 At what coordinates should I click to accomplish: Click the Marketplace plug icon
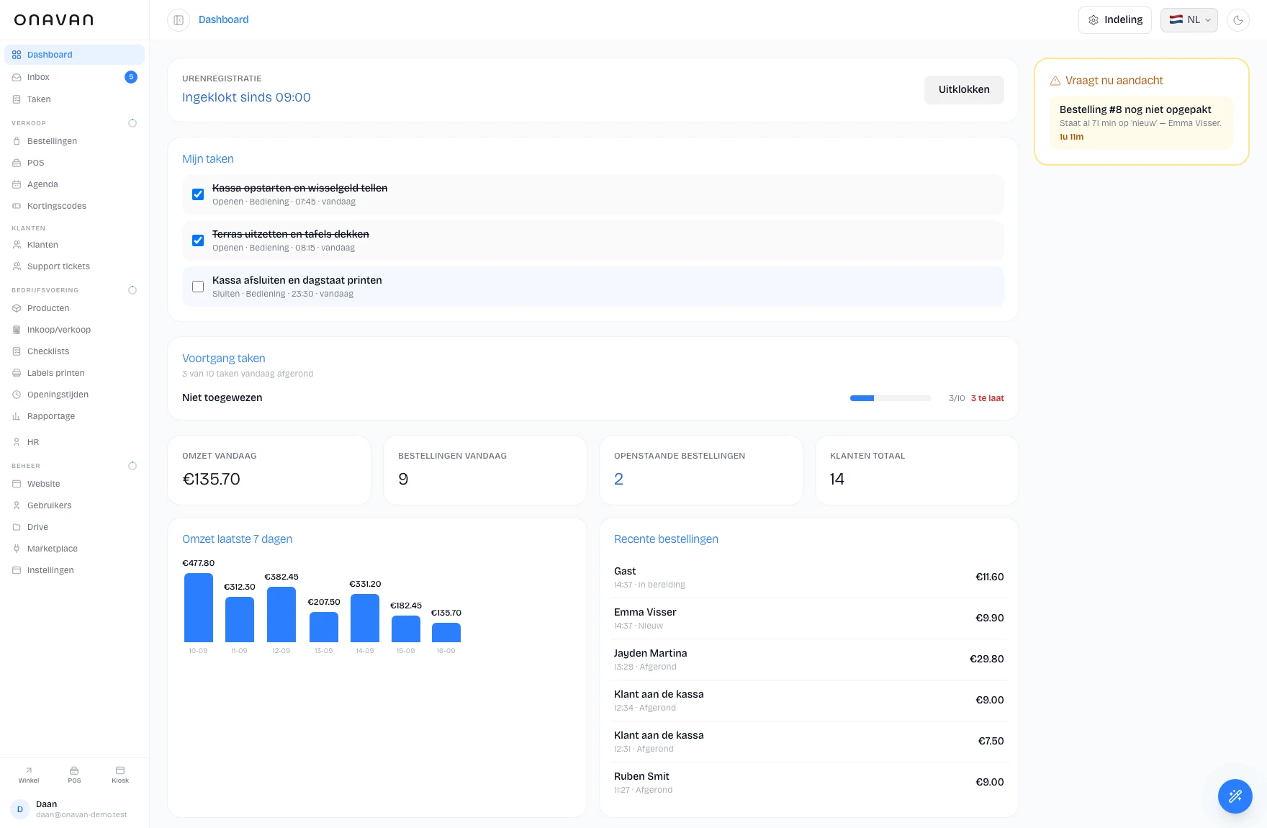click(x=17, y=549)
